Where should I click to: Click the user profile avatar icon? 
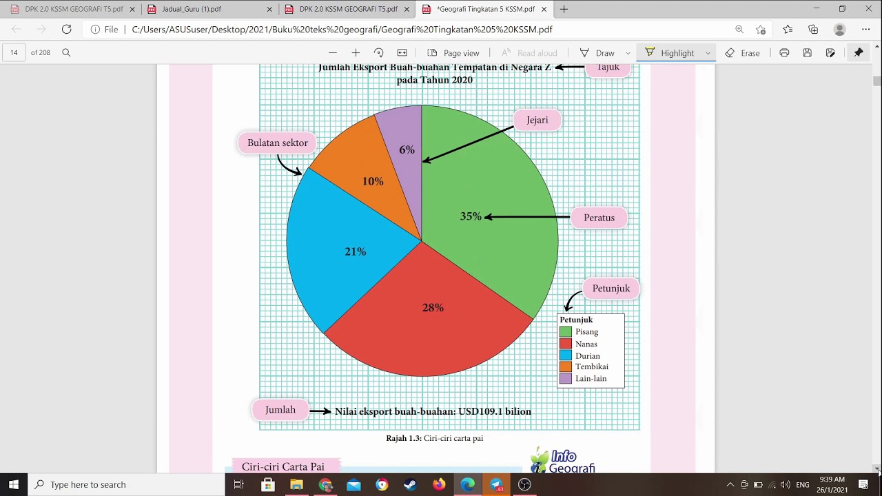[x=839, y=30]
